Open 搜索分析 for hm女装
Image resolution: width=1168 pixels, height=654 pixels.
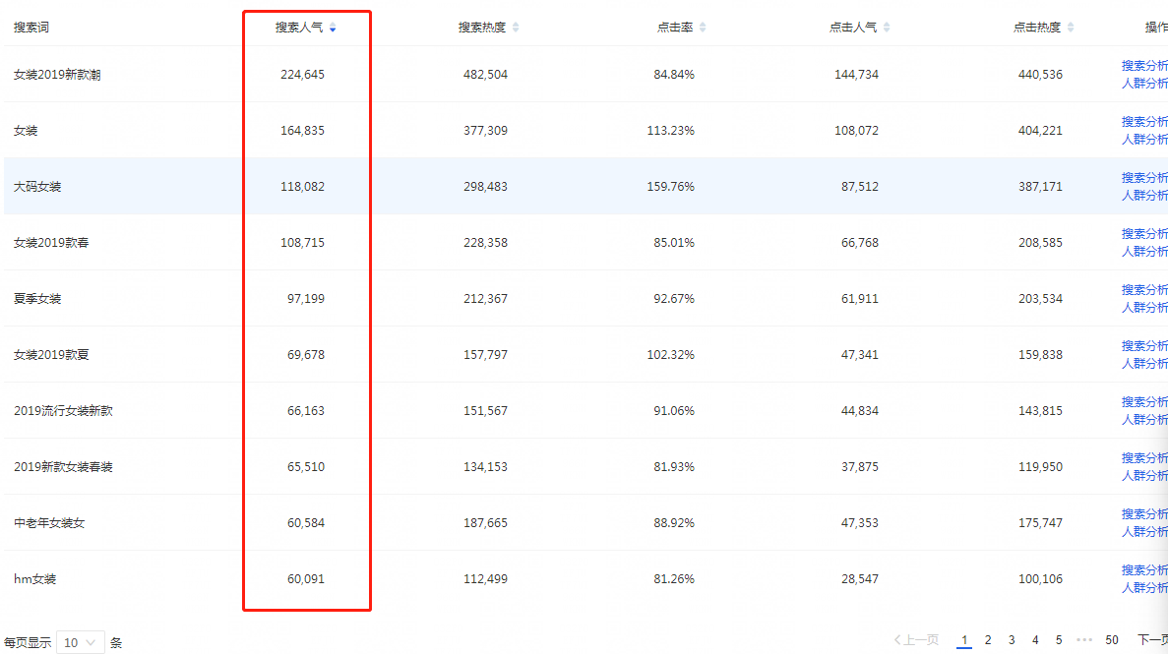point(1144,569)
